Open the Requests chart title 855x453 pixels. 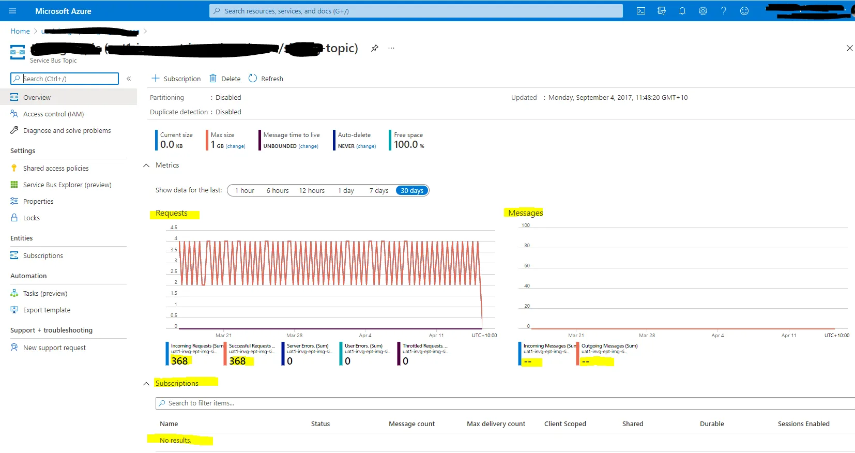(x=172, y=213)
